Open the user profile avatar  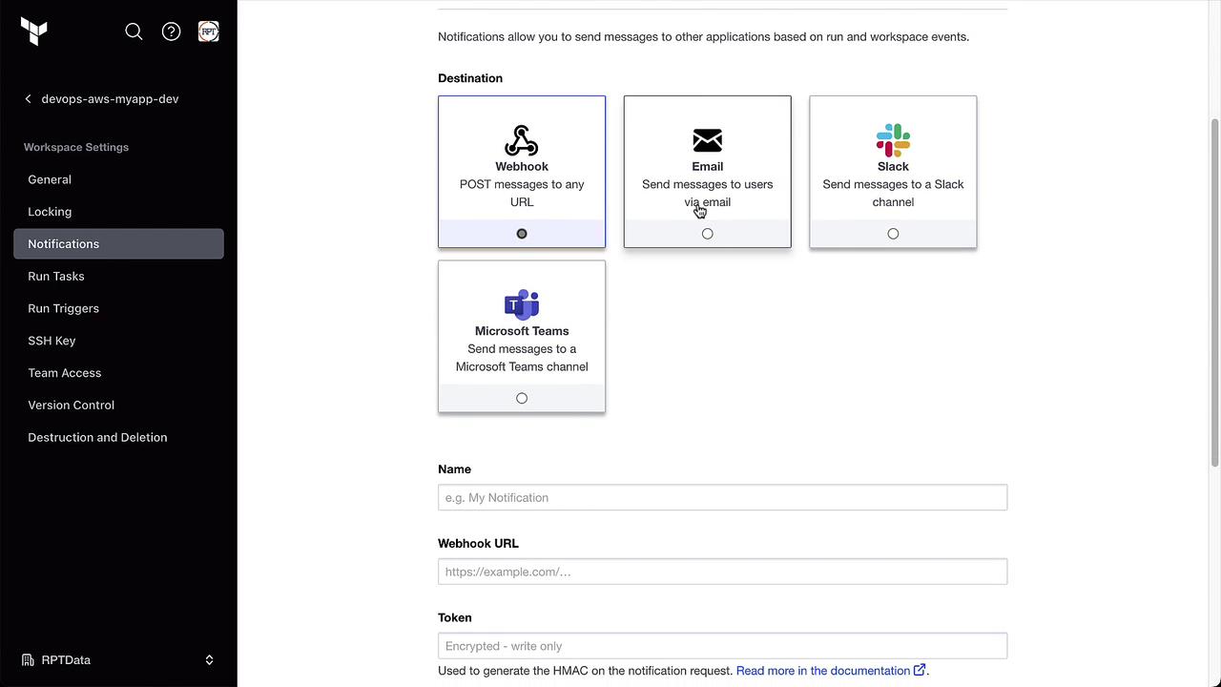(208, 31)
